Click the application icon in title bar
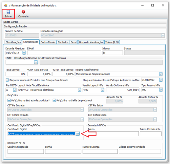This screenshot has width=170, height=164. pyautogui.click(x=5, y=5)
